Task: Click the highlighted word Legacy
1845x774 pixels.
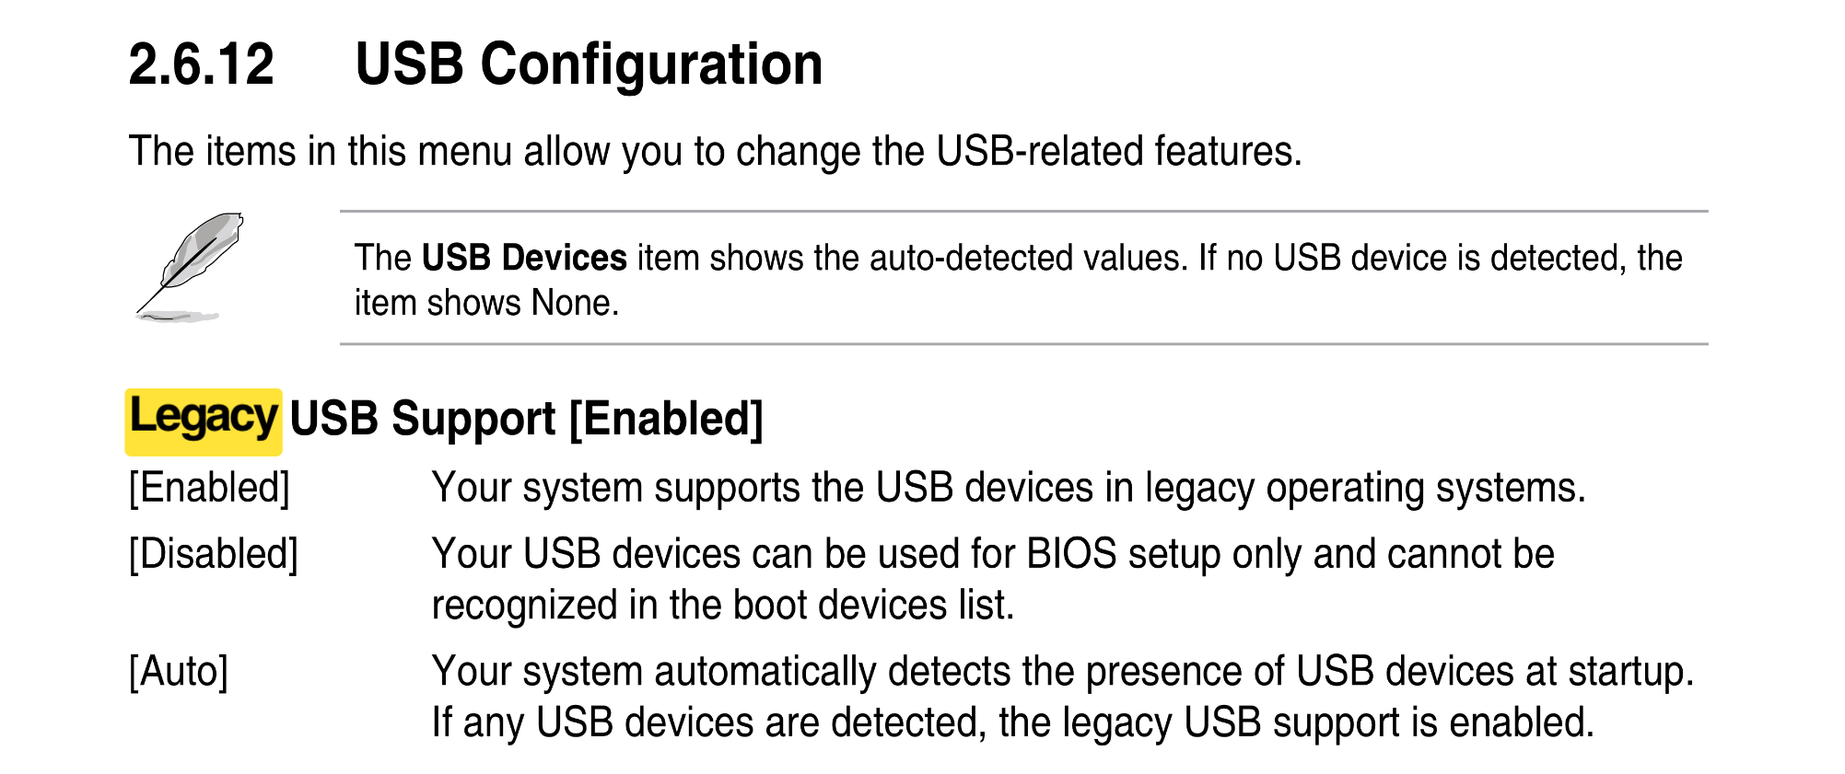Action: tap(204, 420)
